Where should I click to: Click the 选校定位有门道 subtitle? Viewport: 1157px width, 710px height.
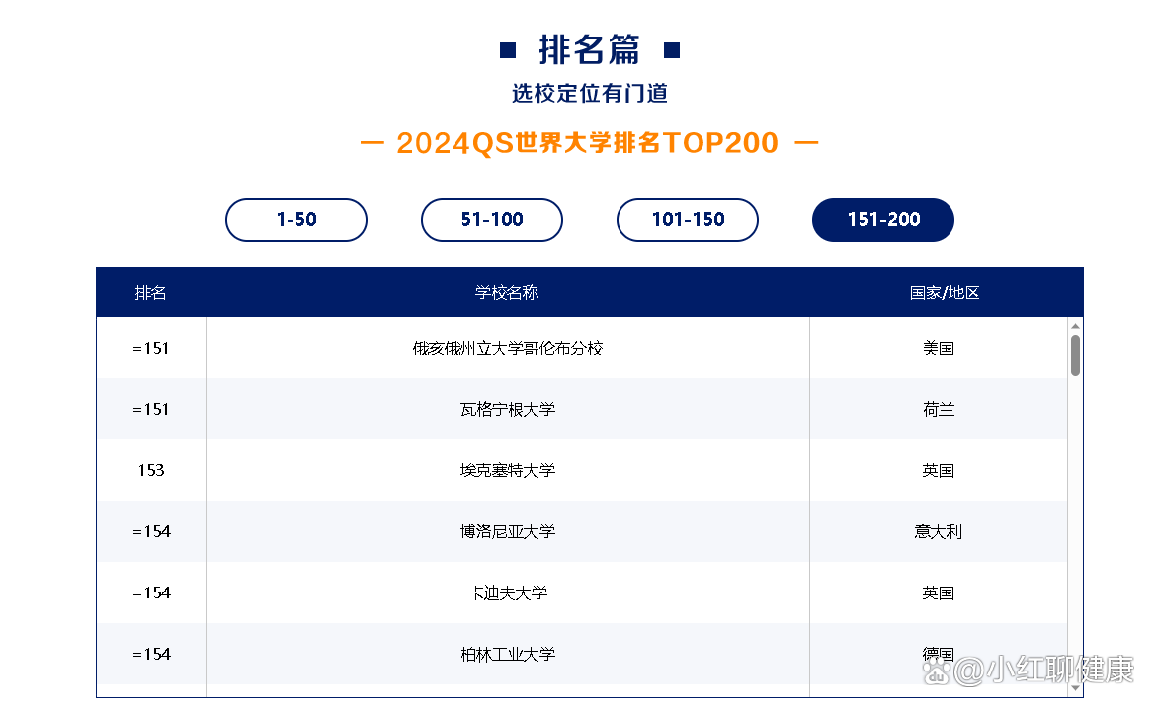[x=590, y=94]
